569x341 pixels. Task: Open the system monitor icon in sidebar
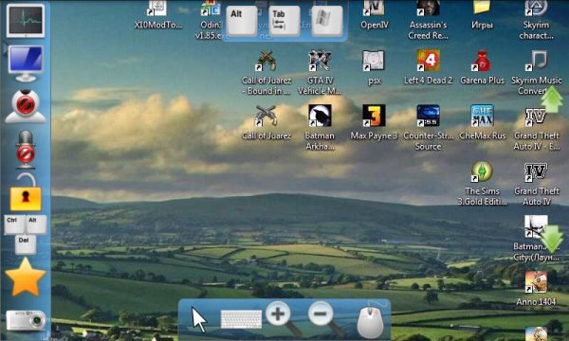(26, 21)
